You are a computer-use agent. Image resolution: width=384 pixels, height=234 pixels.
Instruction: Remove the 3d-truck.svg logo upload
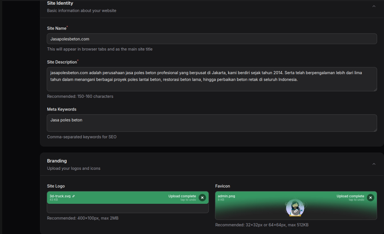pyautogui.click(x=202, y=198)
